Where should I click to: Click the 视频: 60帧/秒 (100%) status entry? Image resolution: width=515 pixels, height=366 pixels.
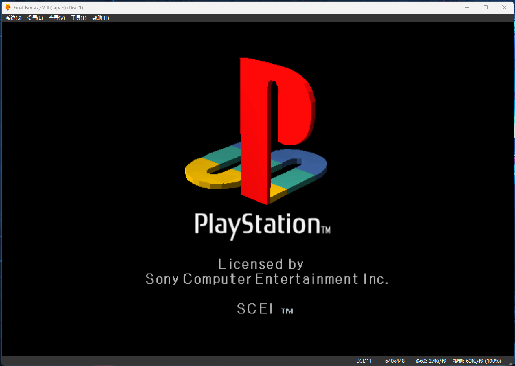click(x=477, y=361)
